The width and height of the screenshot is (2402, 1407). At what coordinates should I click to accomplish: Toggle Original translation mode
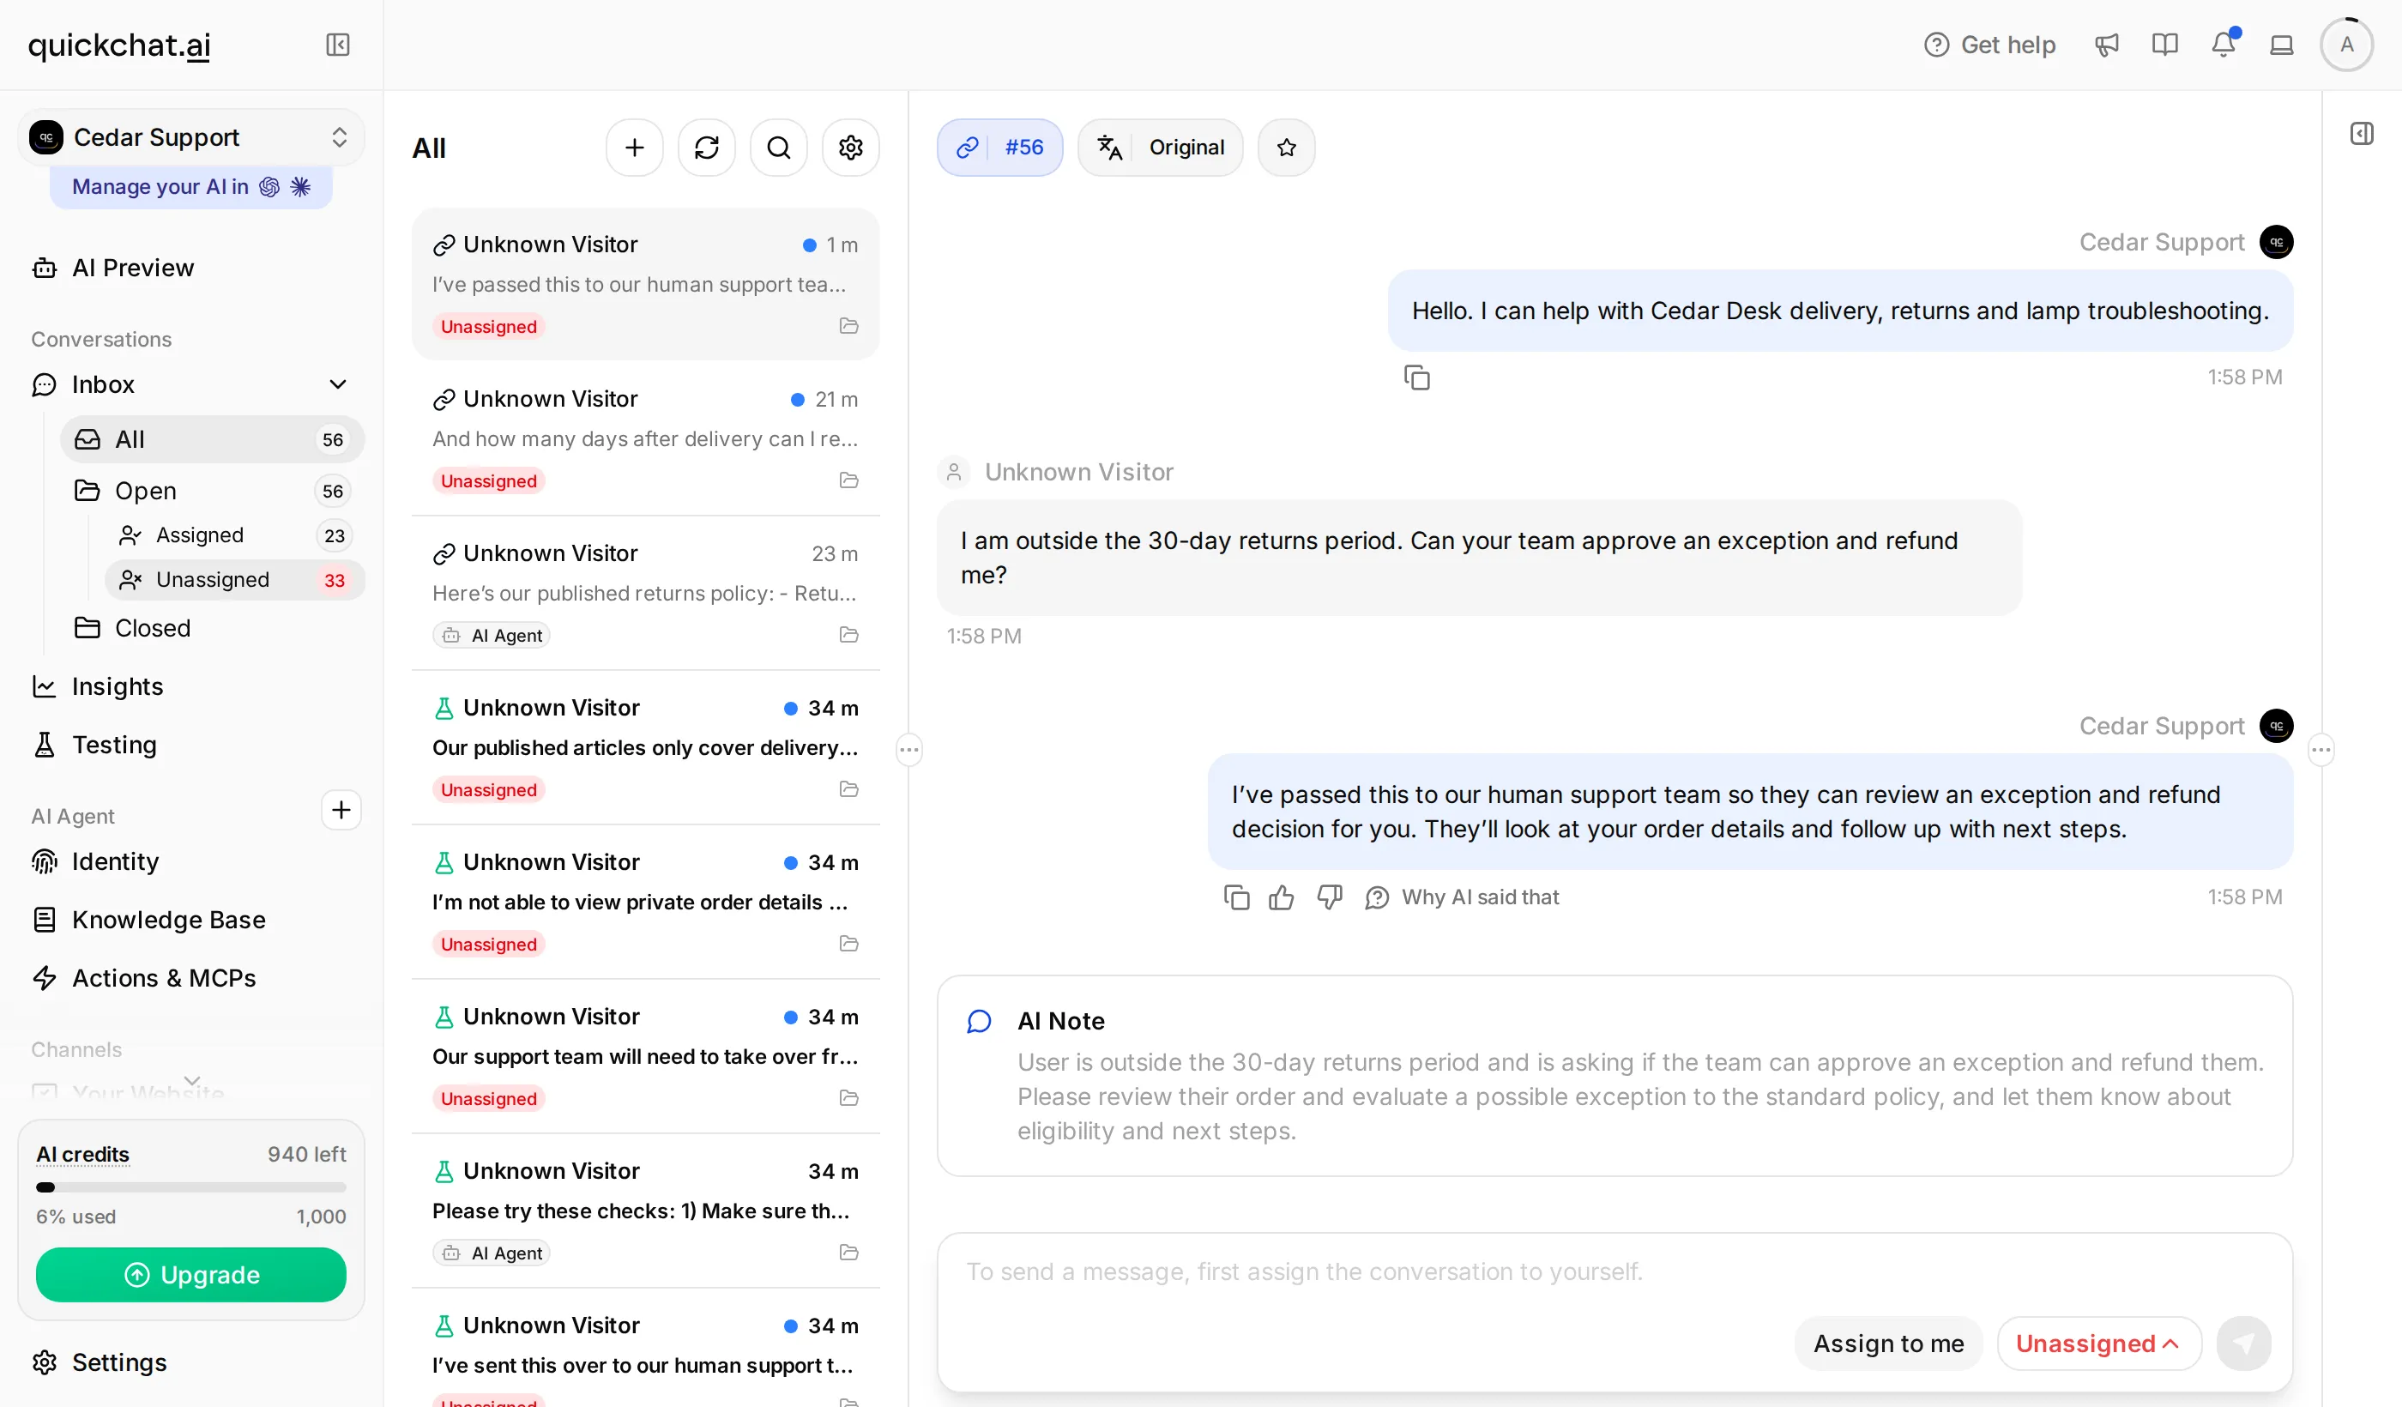1160,148
